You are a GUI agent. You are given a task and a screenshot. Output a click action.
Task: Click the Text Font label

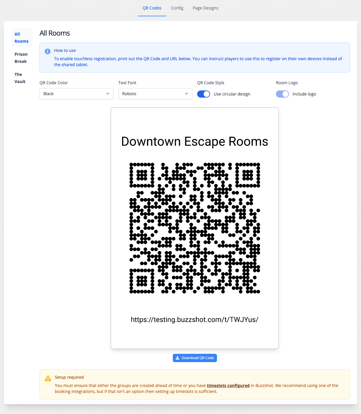(x=127, y=83)
